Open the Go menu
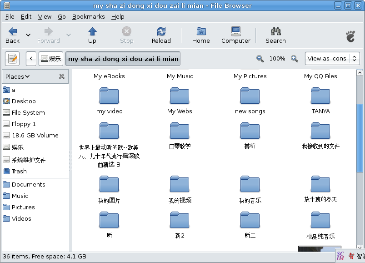 [62, 16]
